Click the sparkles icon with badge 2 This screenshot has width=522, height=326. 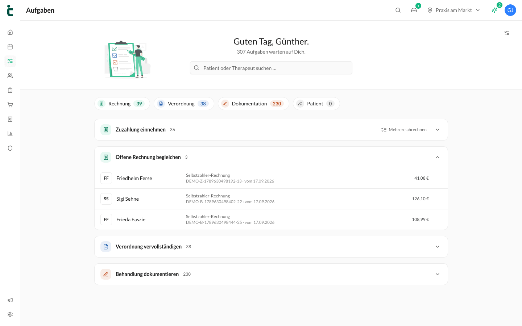[x=494, y=10]
